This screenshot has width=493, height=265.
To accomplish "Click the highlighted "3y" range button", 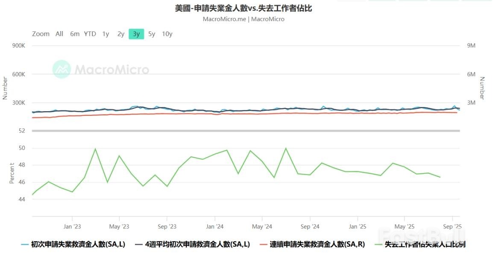I will pos(136,34).
